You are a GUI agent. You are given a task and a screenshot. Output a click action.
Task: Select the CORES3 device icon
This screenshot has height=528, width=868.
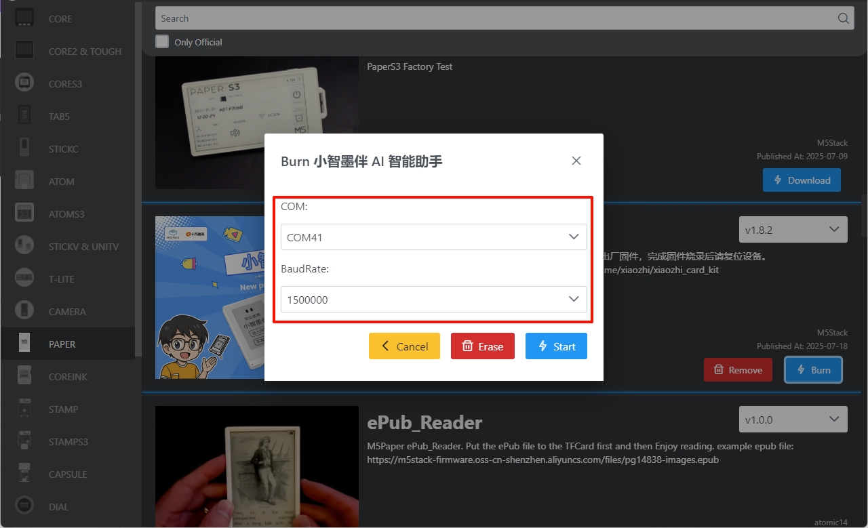24,83
